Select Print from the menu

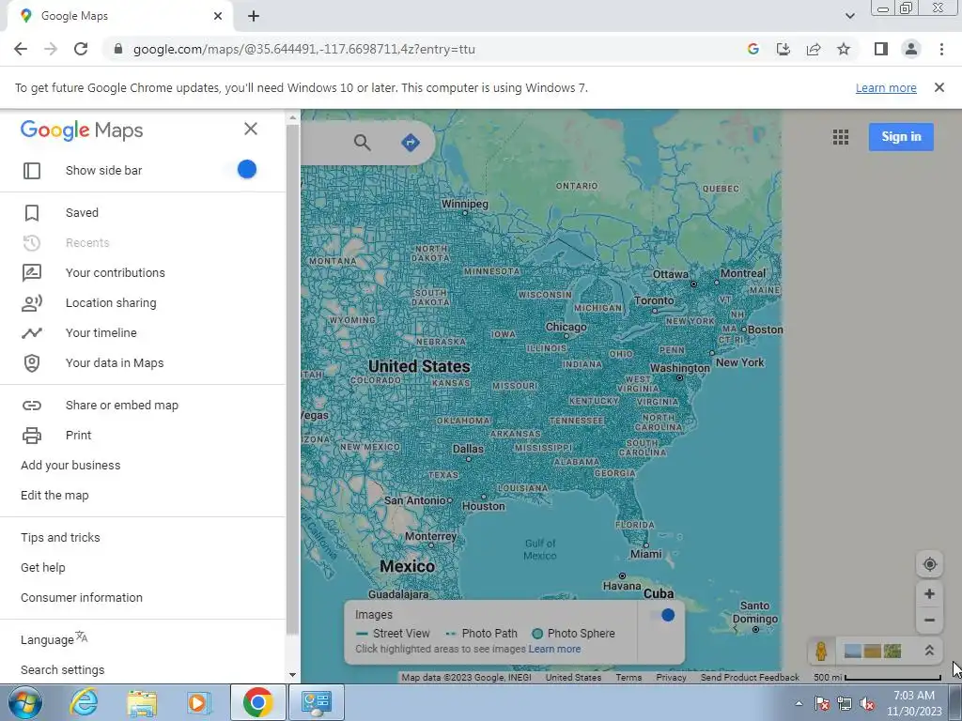pyautogui.click(x=79, y=436)
